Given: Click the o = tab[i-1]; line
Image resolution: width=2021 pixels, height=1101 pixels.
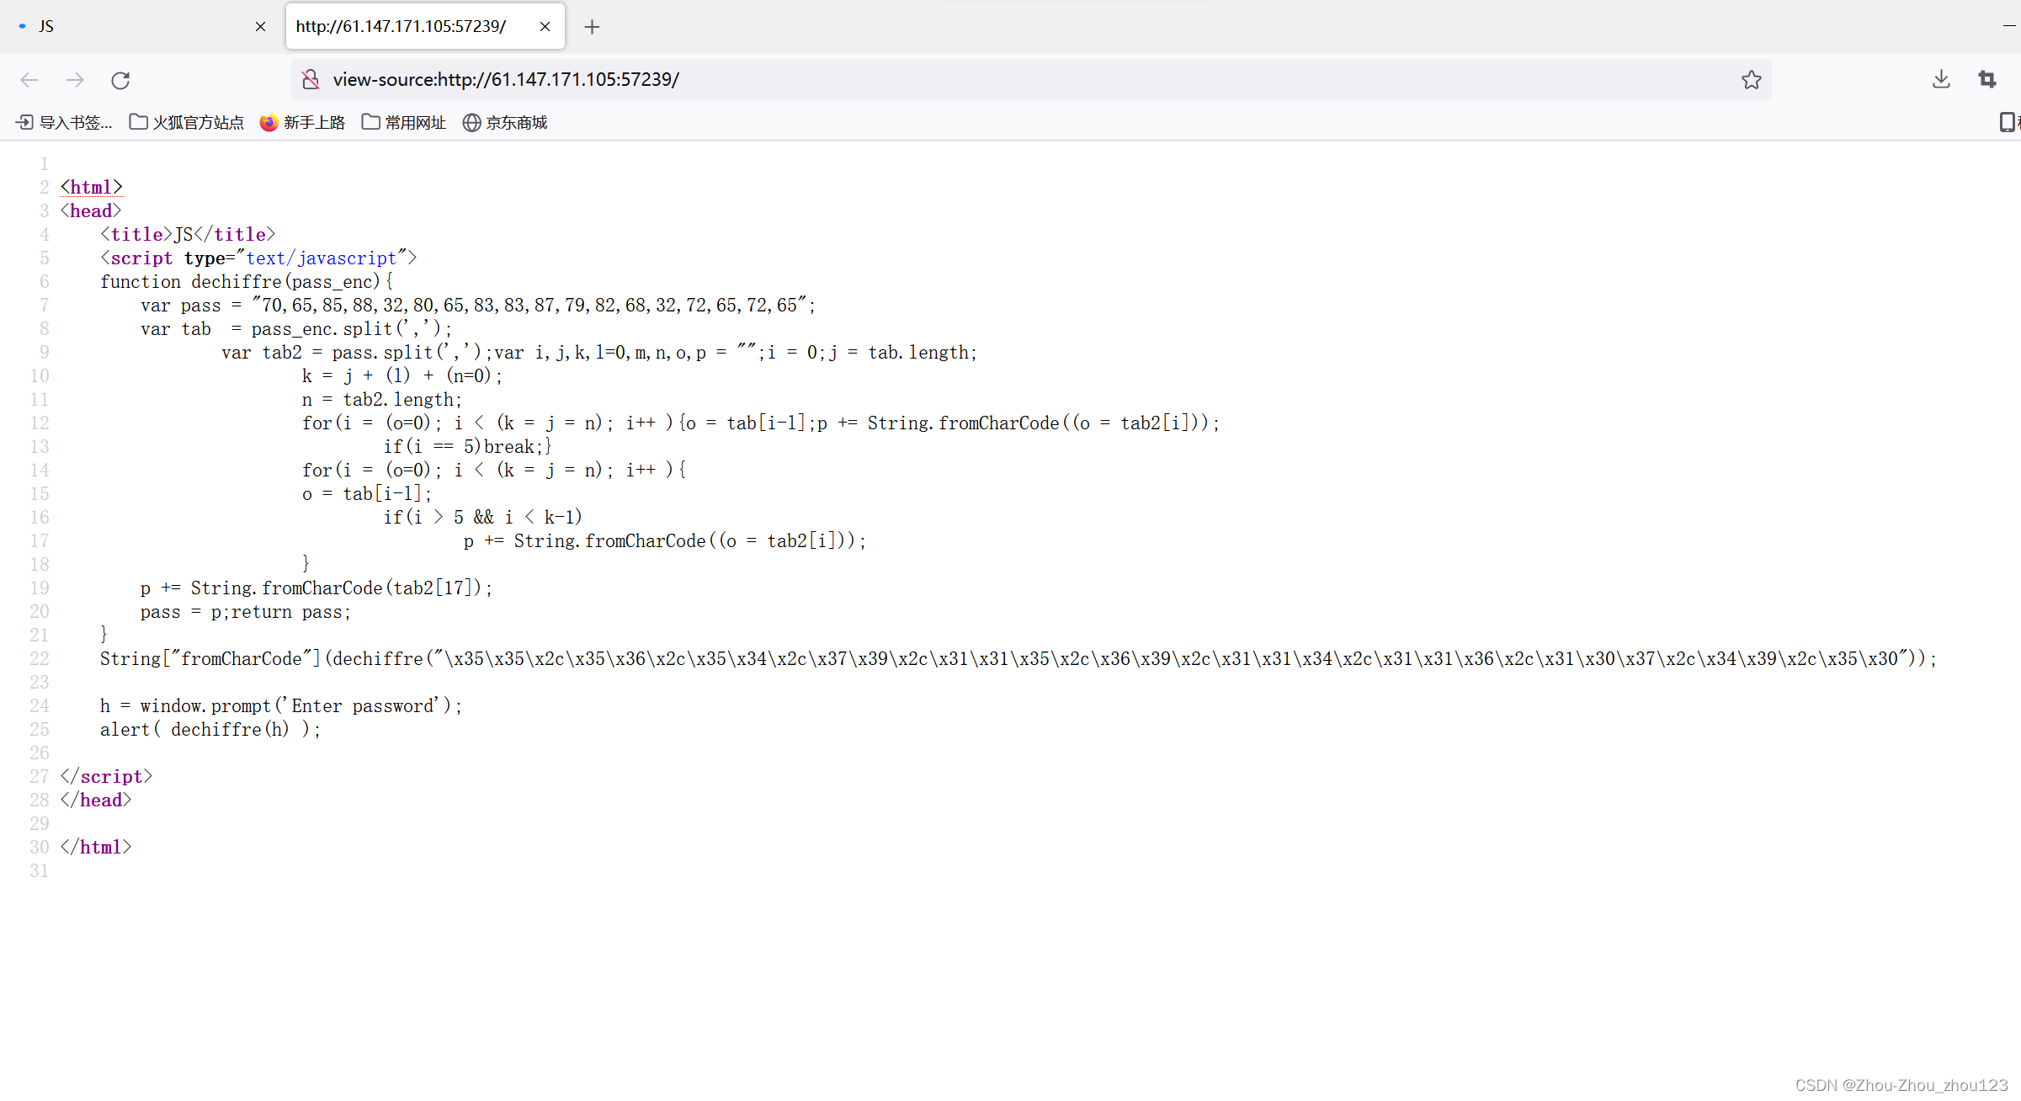Looking at the screenshot, I should 367,493.
